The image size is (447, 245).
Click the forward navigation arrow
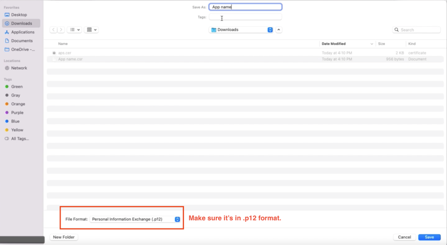61,29
